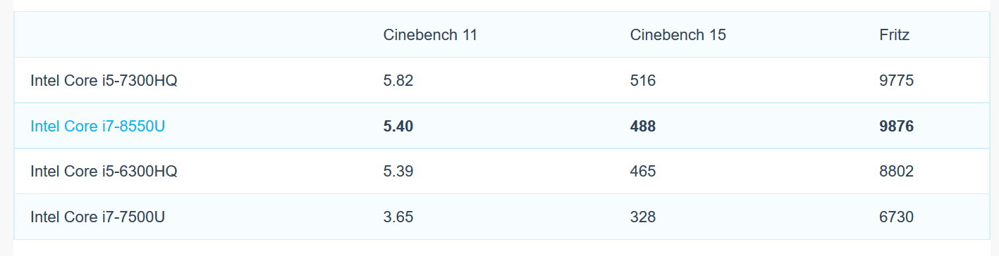This screenshot has height=256, width=999.
Task: Click the 465 Cinebench 15 value
Action: coord(643,172)
